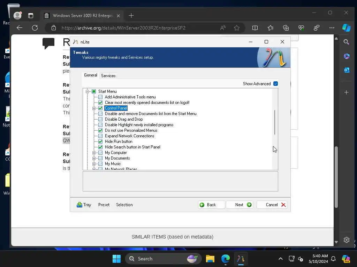Click the Windows Start button
Screen dimensions: 357x267
pyautogui.click(x=116, y=259)
